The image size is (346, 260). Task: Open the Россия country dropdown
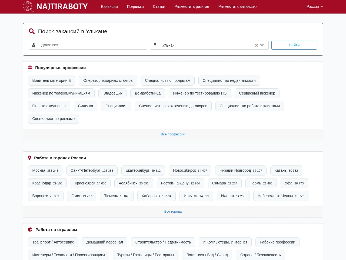click(315, 6)
